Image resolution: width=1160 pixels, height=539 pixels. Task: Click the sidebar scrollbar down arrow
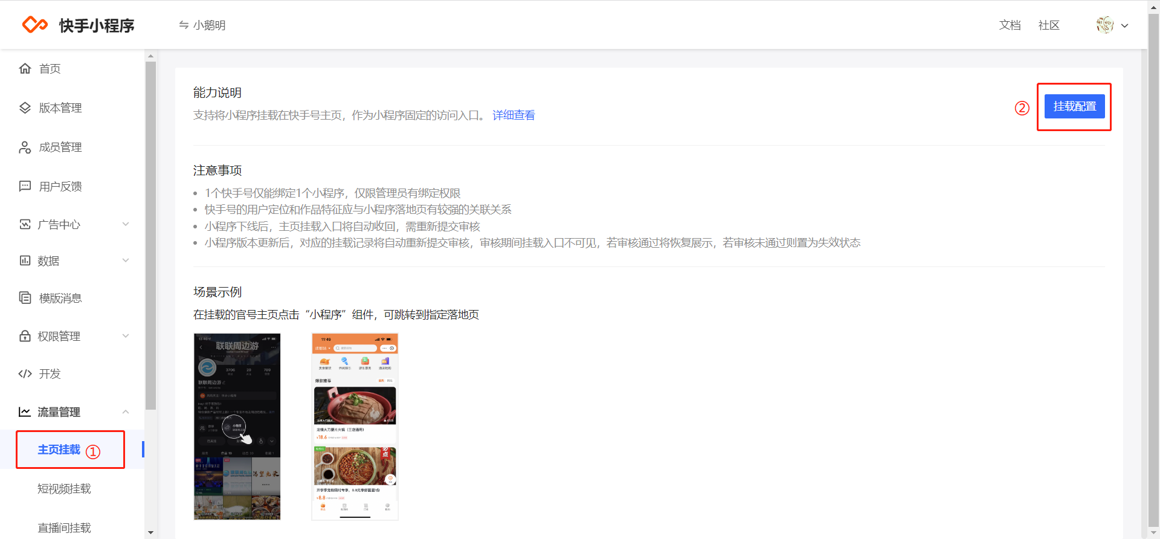[150, 533]
